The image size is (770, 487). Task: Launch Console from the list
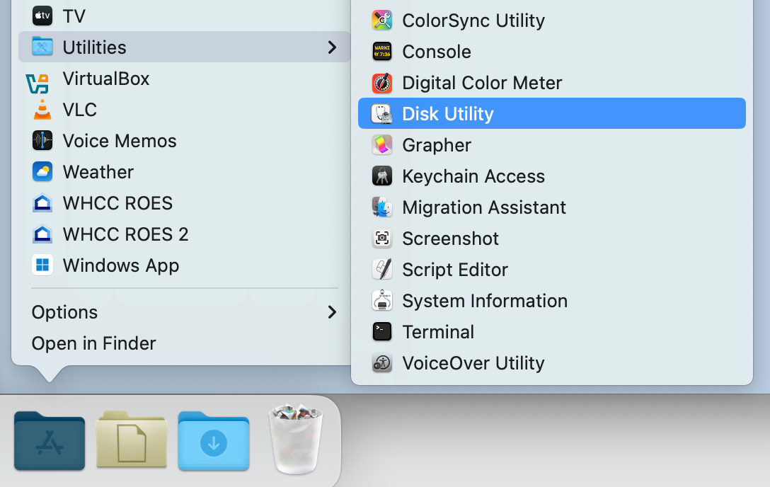click(436, 52)
